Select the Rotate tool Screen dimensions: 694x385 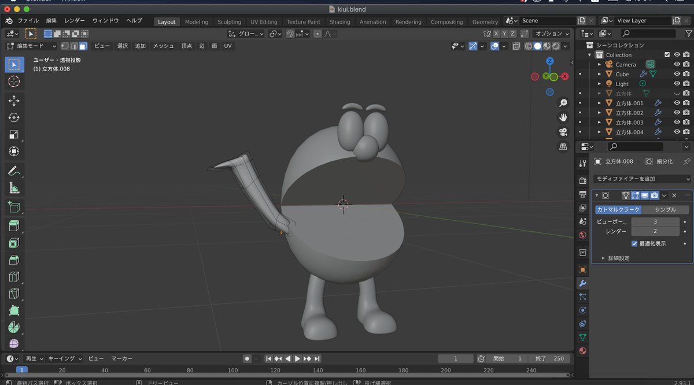14,117
